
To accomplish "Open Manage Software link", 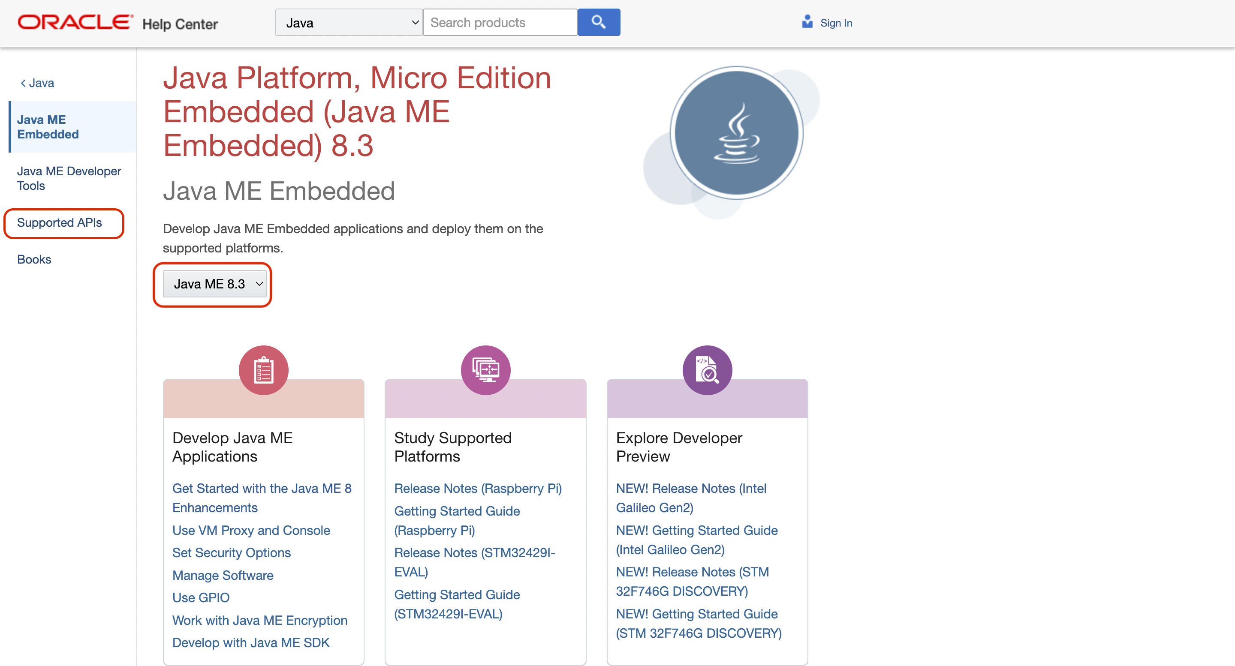I will coord(223,576).
